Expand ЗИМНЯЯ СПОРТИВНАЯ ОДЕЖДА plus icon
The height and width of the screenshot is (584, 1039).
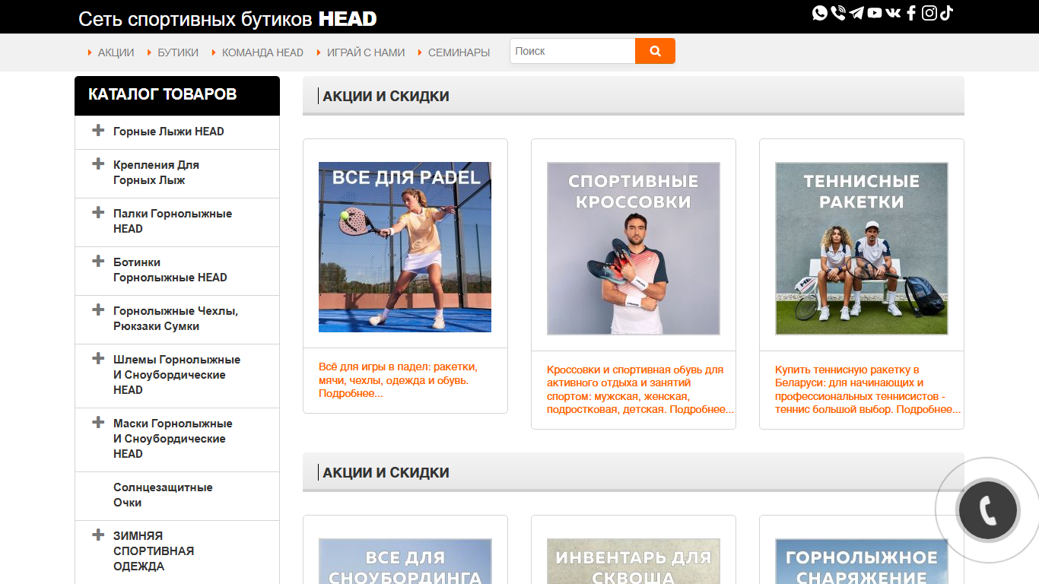point(98,535)
